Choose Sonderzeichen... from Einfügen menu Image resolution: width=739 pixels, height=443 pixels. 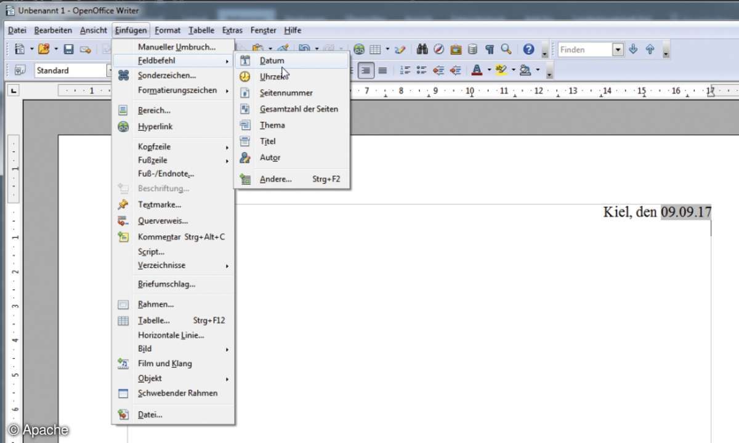point(173,75)
